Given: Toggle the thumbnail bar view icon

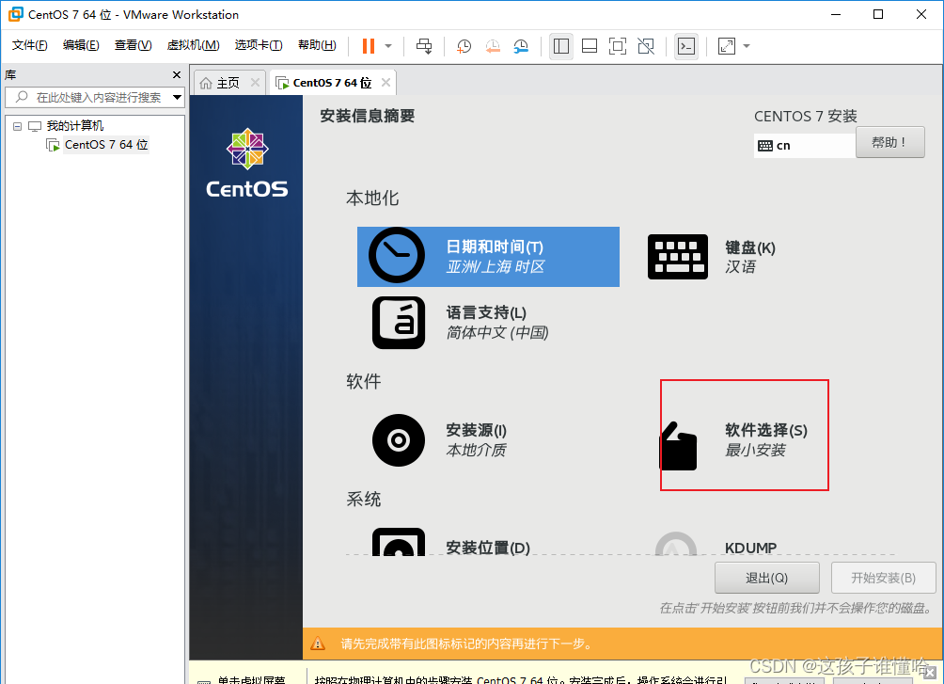Looking at the screenshot, I should (590, 46).
